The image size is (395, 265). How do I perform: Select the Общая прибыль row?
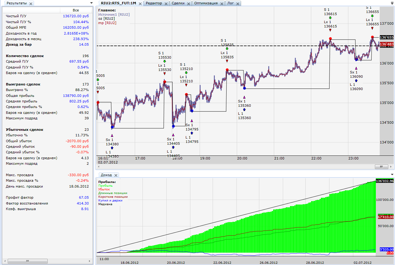coord(47,96)
